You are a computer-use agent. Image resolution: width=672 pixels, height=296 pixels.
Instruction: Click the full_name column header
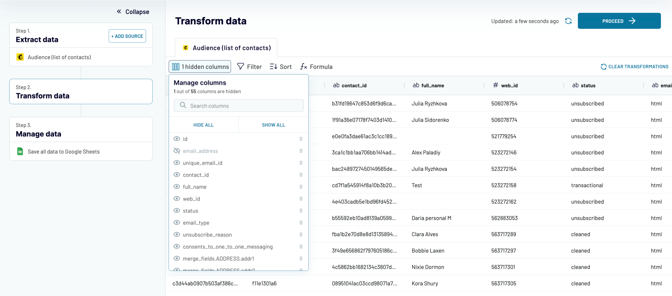444,85
